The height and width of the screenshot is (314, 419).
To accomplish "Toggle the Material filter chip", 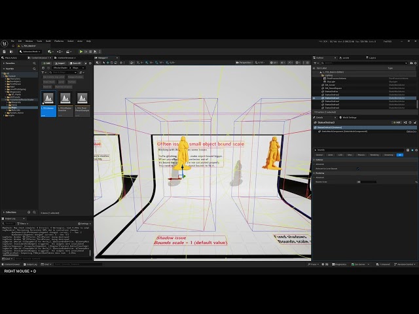I will (47, 87).
